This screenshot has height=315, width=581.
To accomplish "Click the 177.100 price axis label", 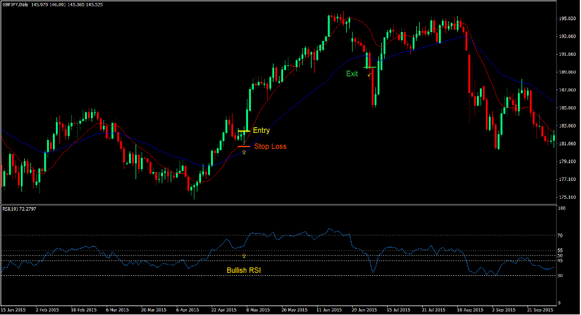I will click(567, 179).
